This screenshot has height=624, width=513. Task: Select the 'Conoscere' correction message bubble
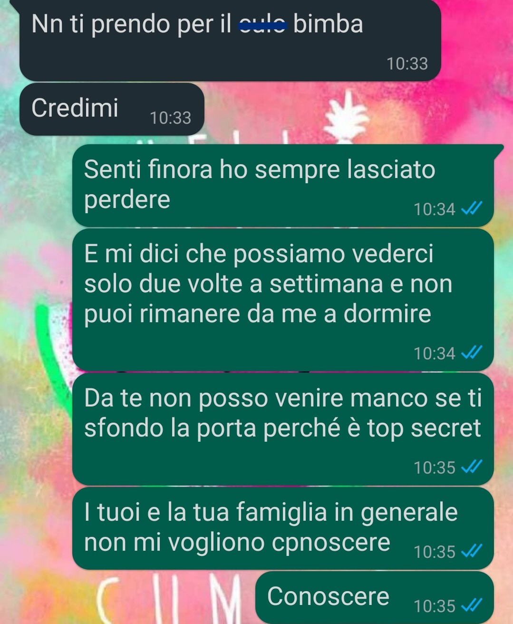coord(375,598)
